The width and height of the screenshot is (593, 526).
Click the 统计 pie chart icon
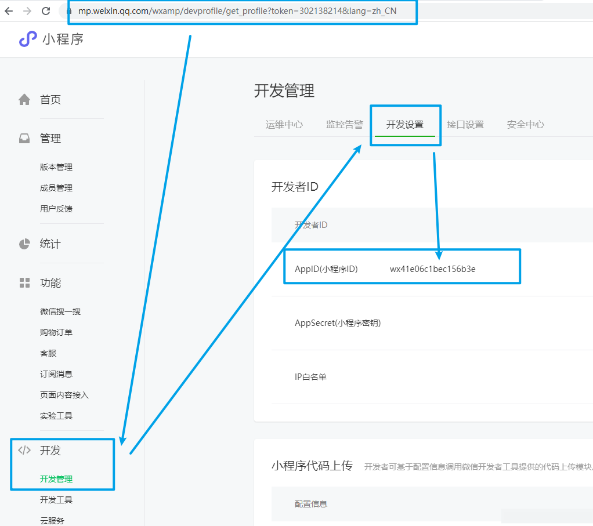tap(24, 244)
